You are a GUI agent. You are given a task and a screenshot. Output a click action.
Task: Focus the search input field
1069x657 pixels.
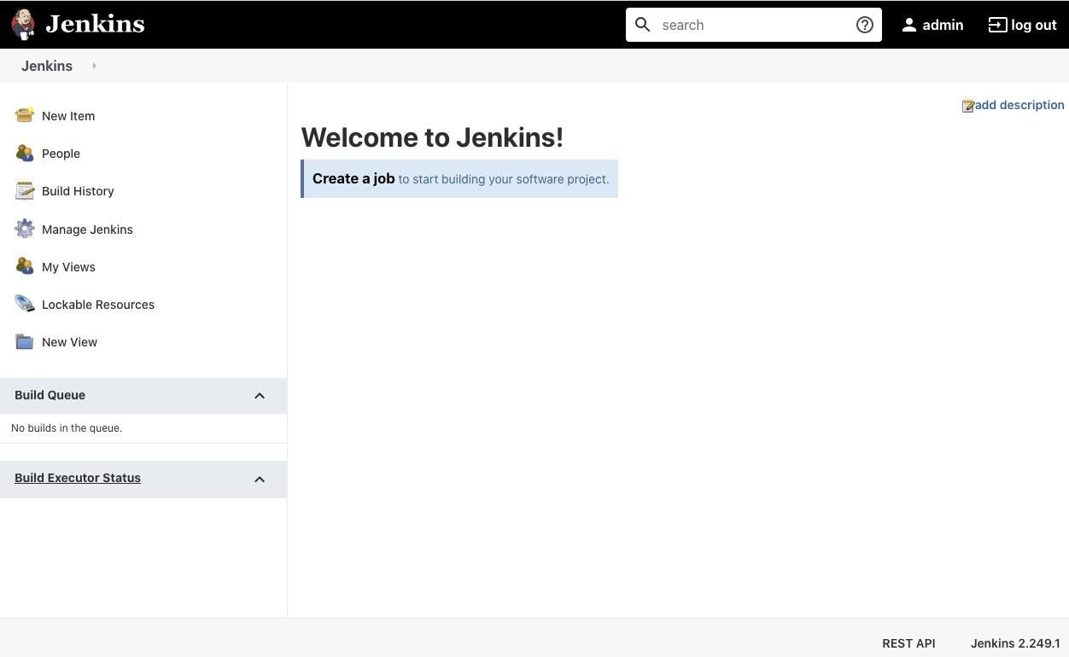tap(754, 25)
